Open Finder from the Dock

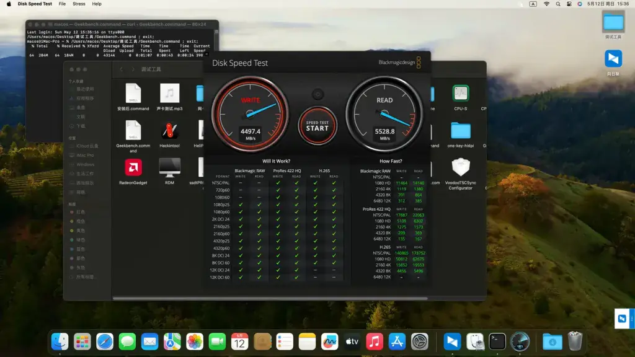click(60, 342)
